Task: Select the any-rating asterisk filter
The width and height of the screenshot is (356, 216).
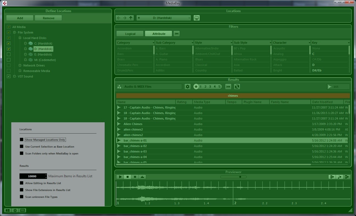Action: [196, 87]
